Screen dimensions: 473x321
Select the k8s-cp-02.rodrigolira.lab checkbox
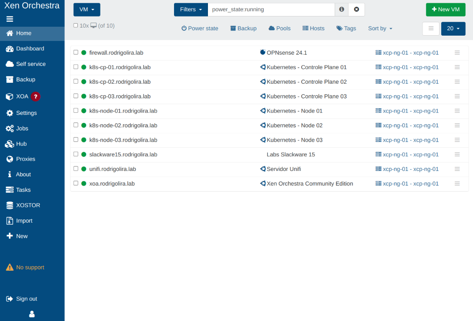point(76,81)
